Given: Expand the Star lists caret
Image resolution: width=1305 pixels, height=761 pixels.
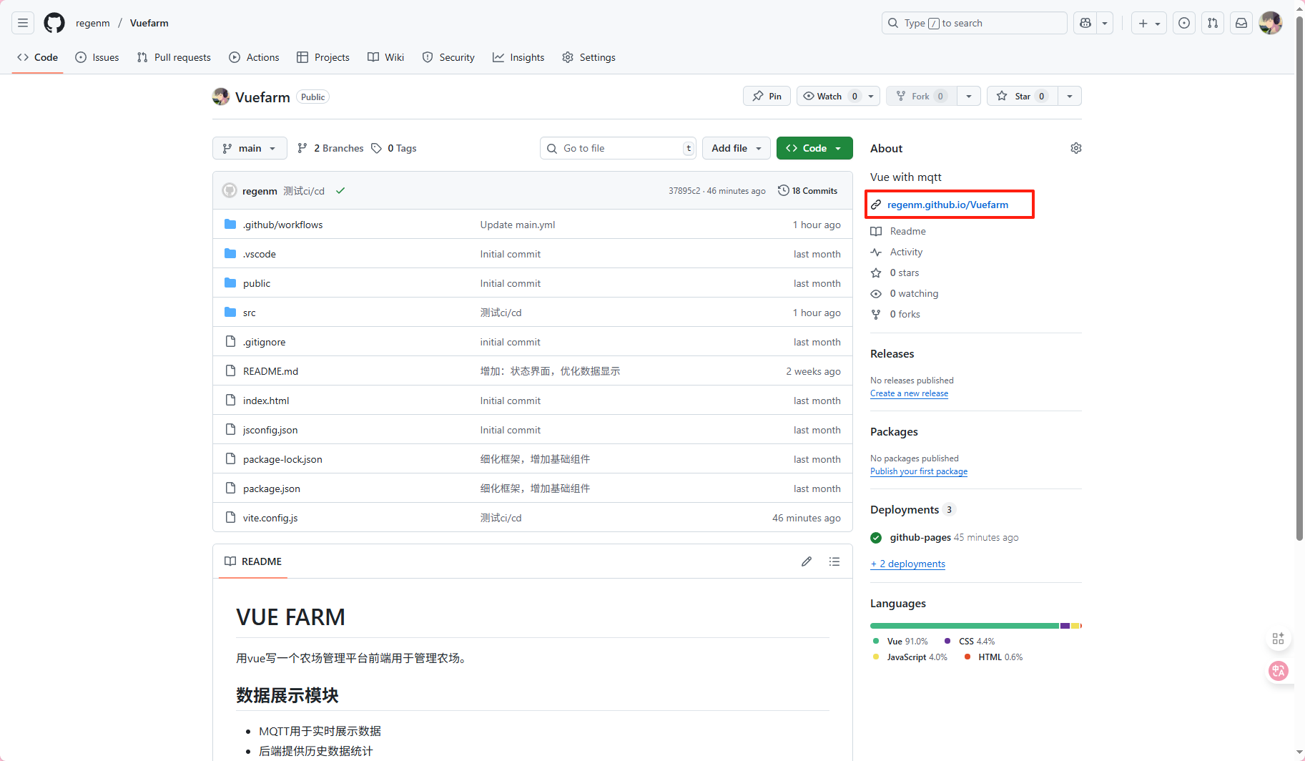Looking at the screenshot, I should pos(1069,96).
